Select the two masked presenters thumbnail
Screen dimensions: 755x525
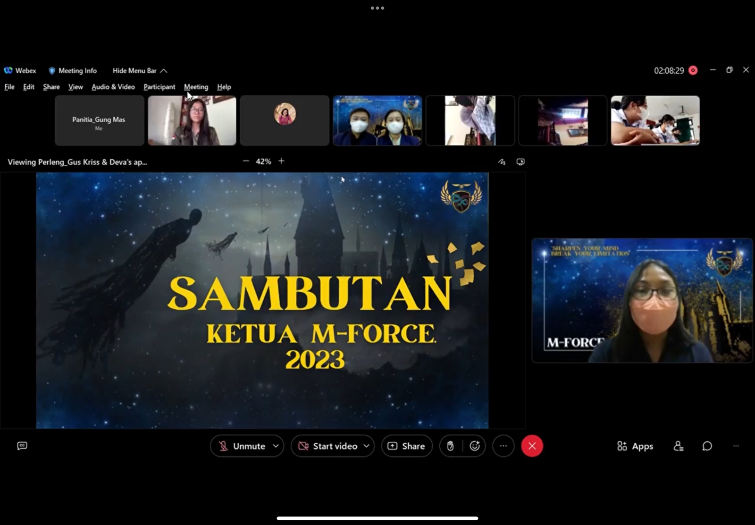click(x=377, y=120)
